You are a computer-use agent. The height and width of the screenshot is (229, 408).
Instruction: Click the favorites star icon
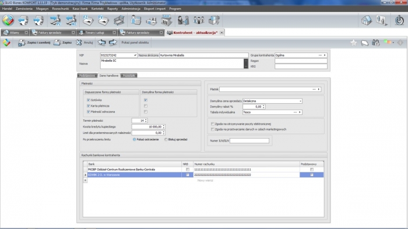(x=353, y=43)
